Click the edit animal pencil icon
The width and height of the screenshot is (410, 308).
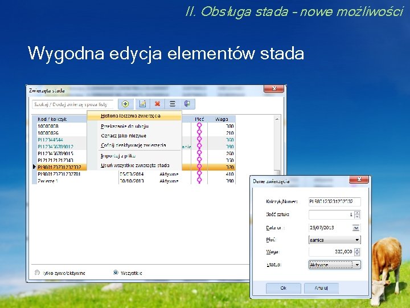click(x=142, y=104)
